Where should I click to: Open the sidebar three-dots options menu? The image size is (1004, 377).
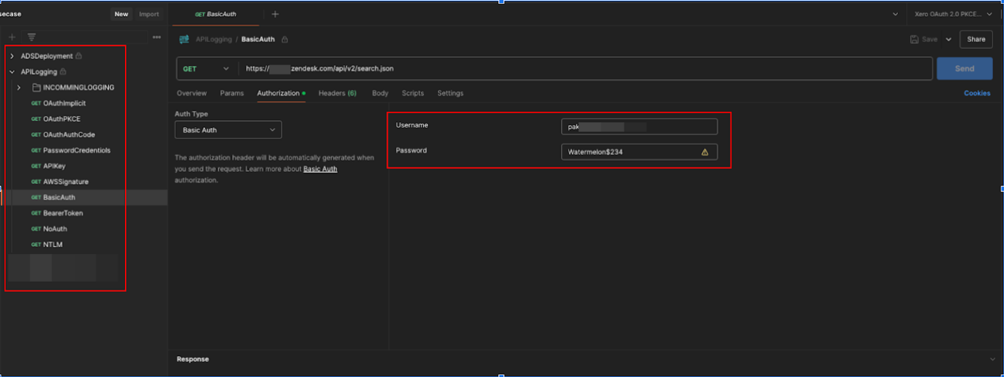pyautogui.click(x=157, y=37)
